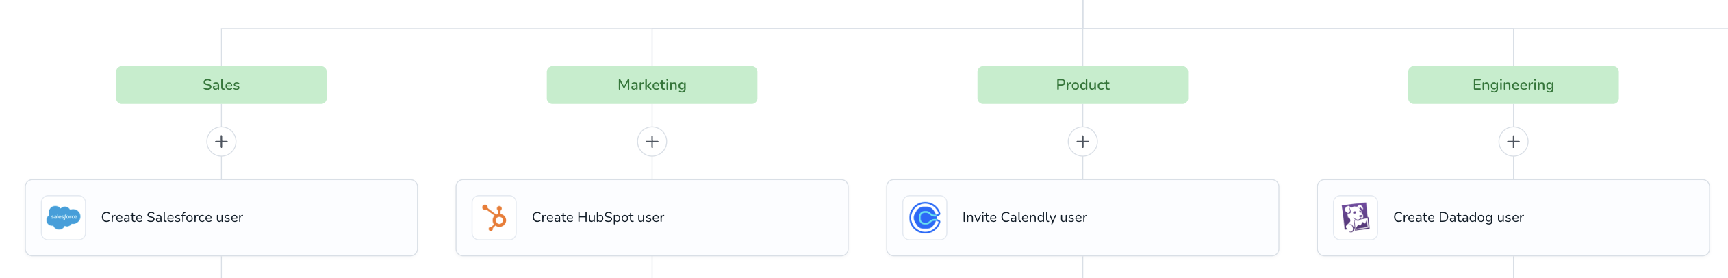Click the blue Calendly logo icon
Image resolution: width=1728 pixels, height=278 pixels.
(x=925, y=218)
